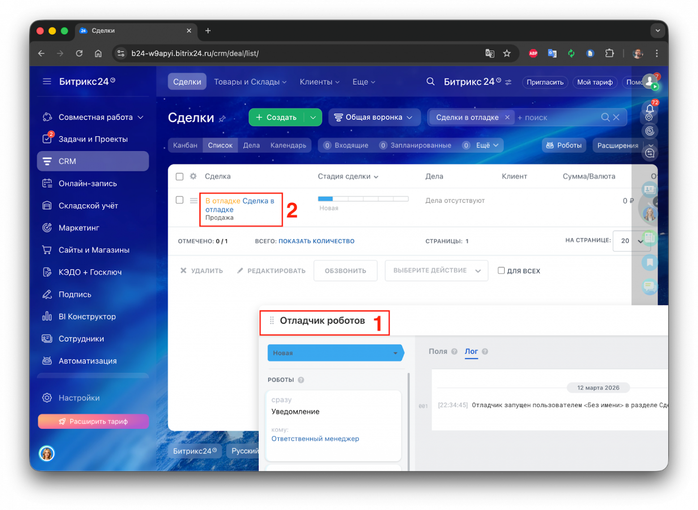Open Мой тариф button
698x510 pixels.
pyautogui.click(x=595, y=82)
